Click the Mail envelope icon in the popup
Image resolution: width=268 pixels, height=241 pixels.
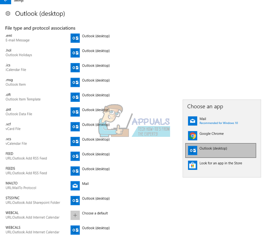pos(192,121)
